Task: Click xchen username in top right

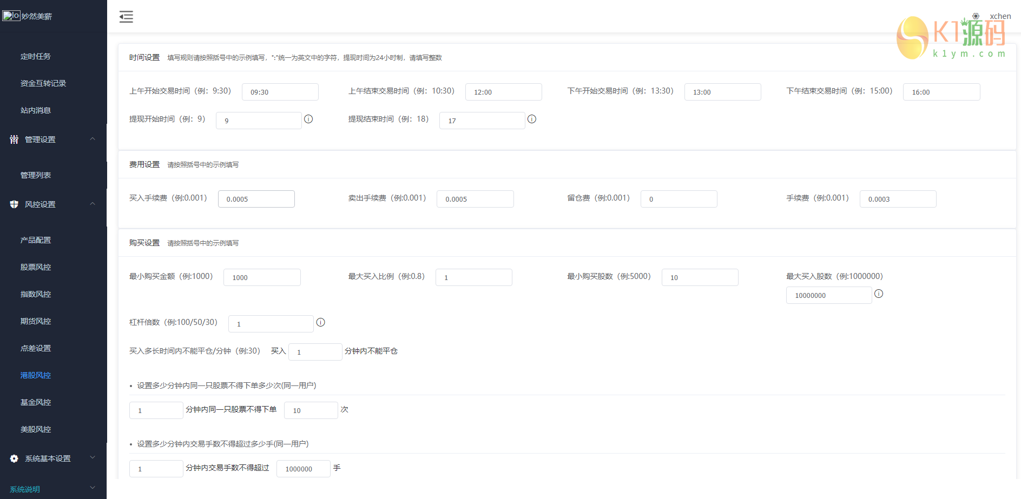Action: 1000,16
